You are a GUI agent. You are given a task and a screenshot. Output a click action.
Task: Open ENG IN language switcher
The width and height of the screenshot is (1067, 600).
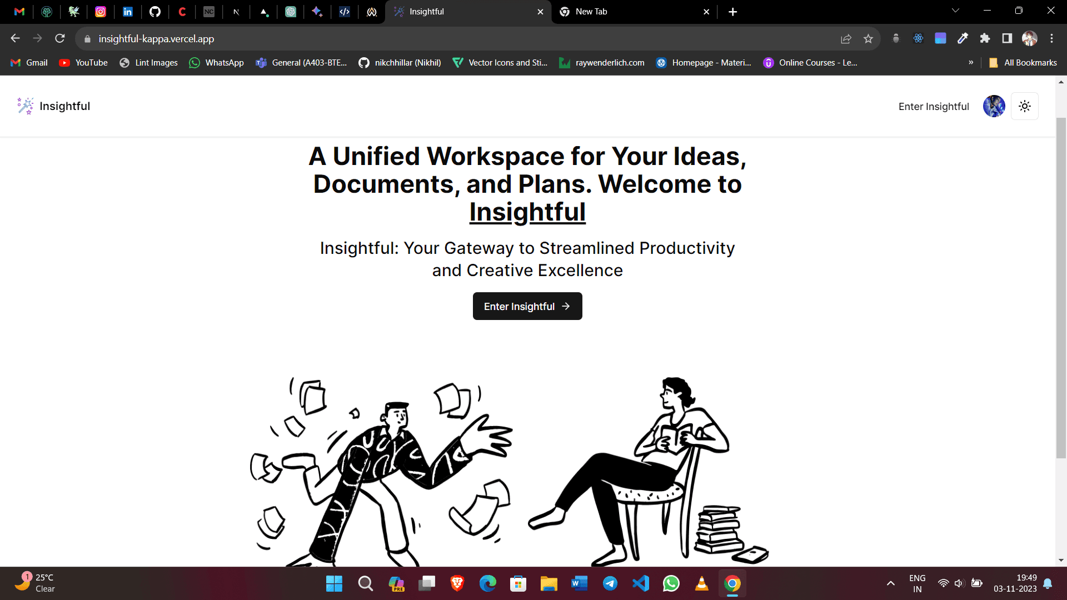(918, 583)
